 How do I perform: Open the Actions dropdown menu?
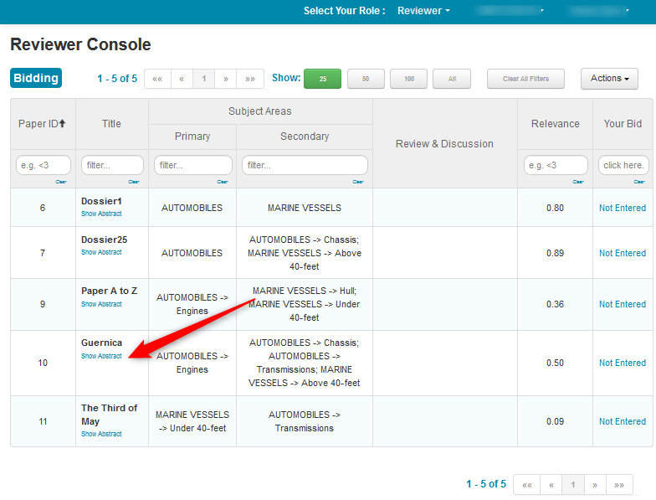point(609,79)
